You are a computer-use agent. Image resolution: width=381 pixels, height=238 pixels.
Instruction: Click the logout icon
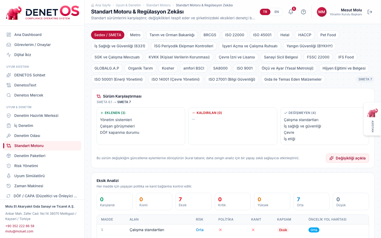(x=370, y=12)
